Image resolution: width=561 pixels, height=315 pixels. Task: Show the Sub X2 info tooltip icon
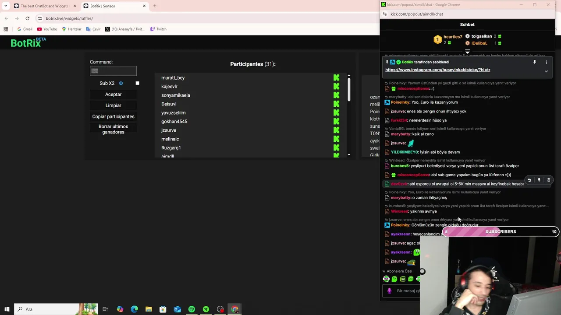pyautogui.click(x=121, y=83)
